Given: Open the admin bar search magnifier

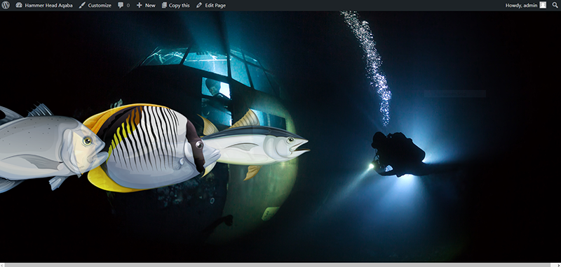Looking at the screenshot, I should click(555, 6).
